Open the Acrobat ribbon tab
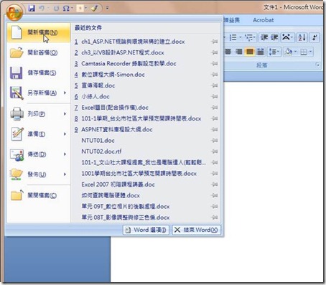Screen dimensions: 326x285 (x=264, y=20)
